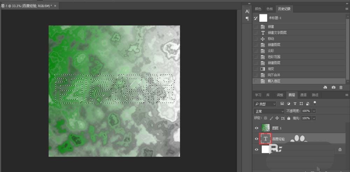Image resolution: width=350 pixels, height=172 pixels.
Task: Click lock position icon in Layers panel
Action: pyautogui.click(x=277, y=118)
